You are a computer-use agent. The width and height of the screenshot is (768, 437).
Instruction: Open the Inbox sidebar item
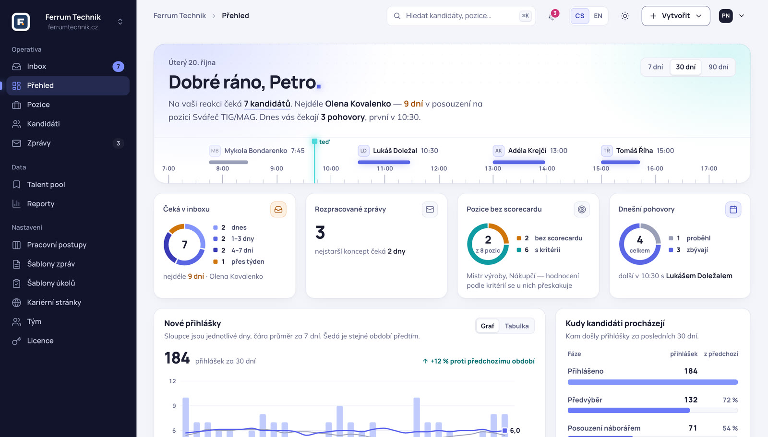tap(68, 66)
